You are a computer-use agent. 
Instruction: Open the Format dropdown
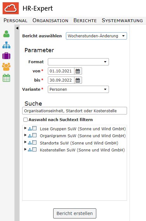tap(78, 62)
